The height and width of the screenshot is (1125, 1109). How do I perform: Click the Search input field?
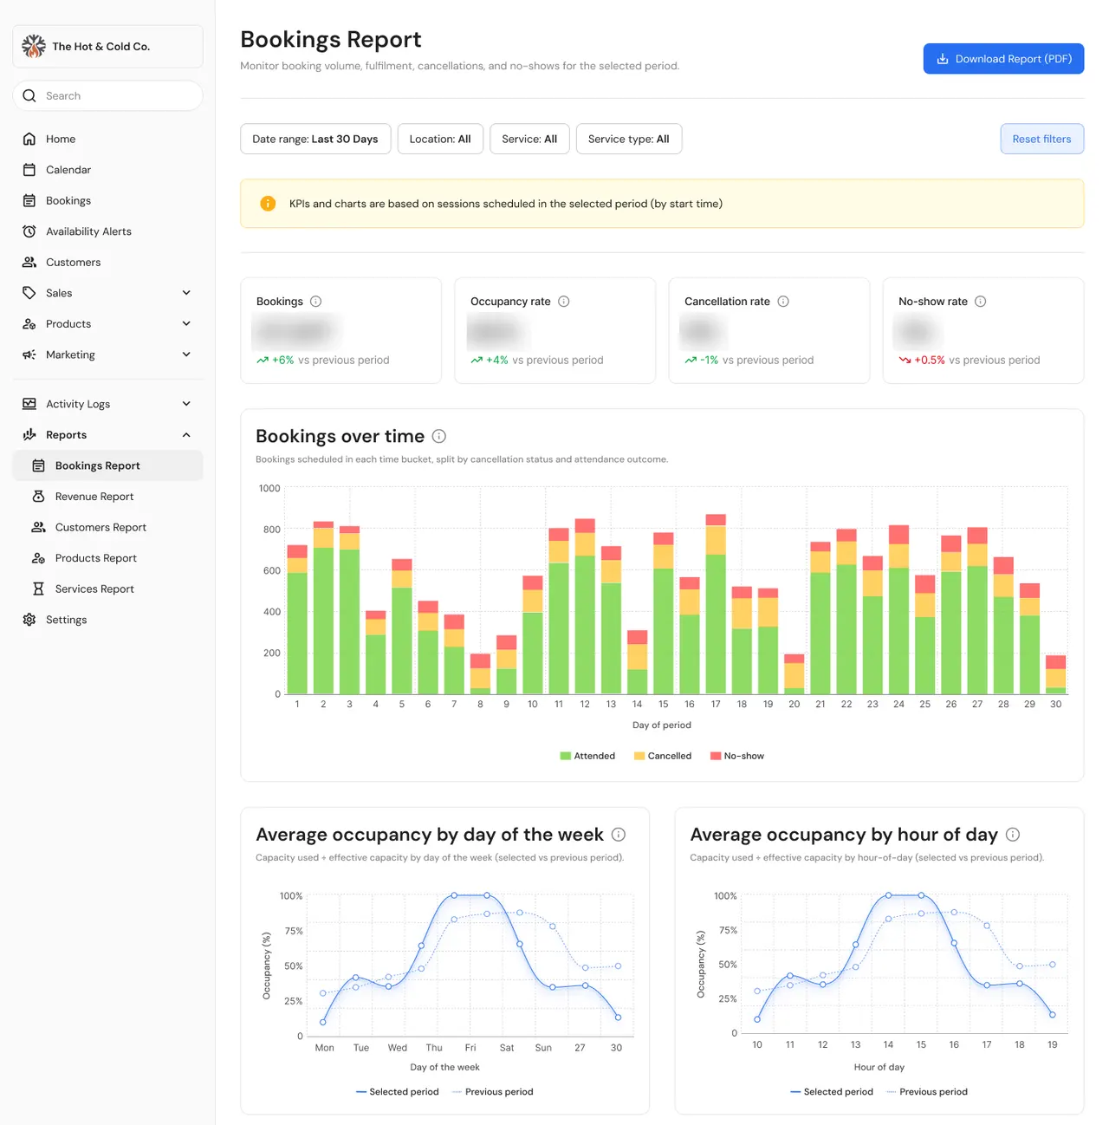click(x=107, y=95)
